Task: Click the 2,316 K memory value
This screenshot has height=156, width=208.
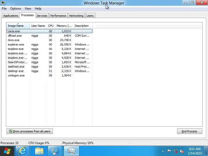Action: [67, 71]
